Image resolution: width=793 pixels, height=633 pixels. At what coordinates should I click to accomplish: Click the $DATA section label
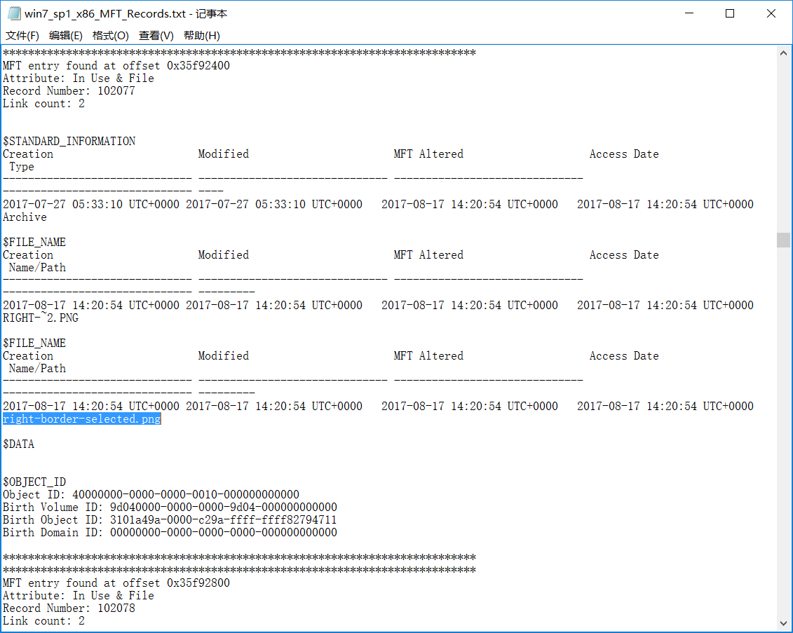(x=19, y=444)
